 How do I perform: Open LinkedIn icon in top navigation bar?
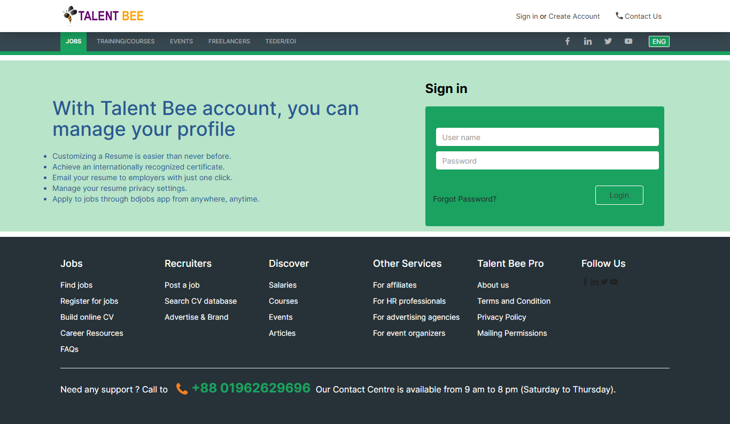point(588,41)
